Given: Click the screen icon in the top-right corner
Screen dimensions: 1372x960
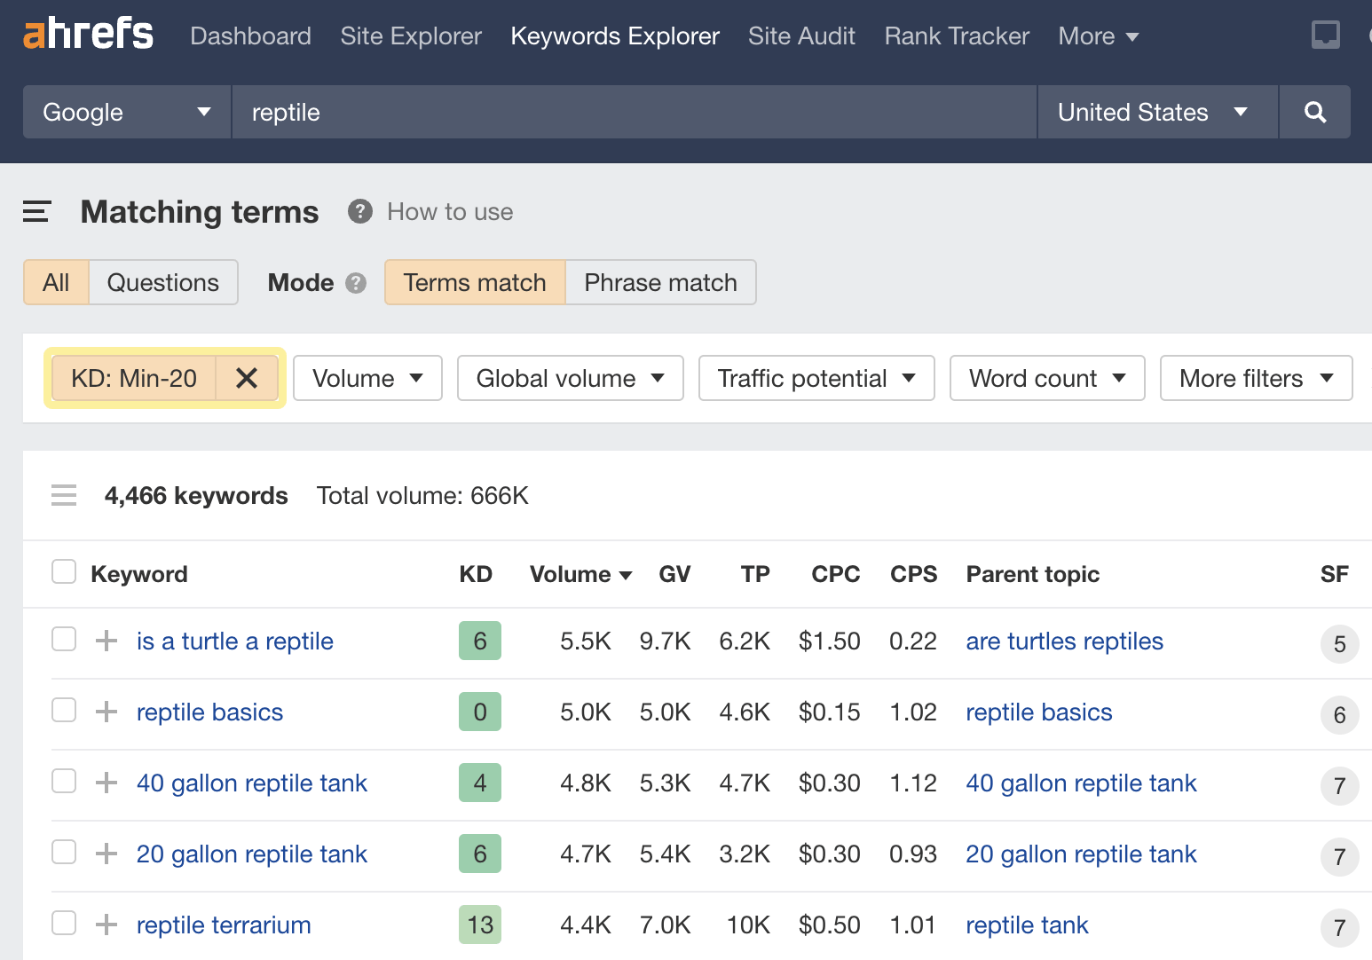Looking at the screenshot, I should tap(1326, 34).
